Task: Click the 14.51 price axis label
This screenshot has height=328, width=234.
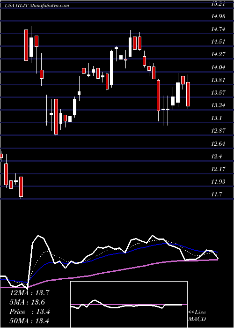Action: click(218, 42)
